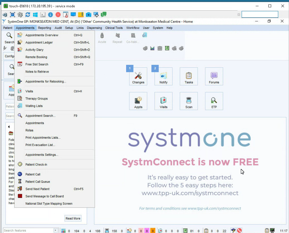Click the blue monitor icon in toolbar

point(73,14)
